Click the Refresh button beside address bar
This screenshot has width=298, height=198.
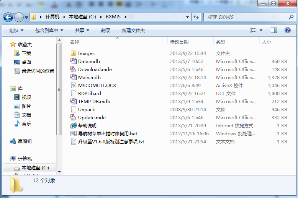pyautogui.click(x=196, y=17)
